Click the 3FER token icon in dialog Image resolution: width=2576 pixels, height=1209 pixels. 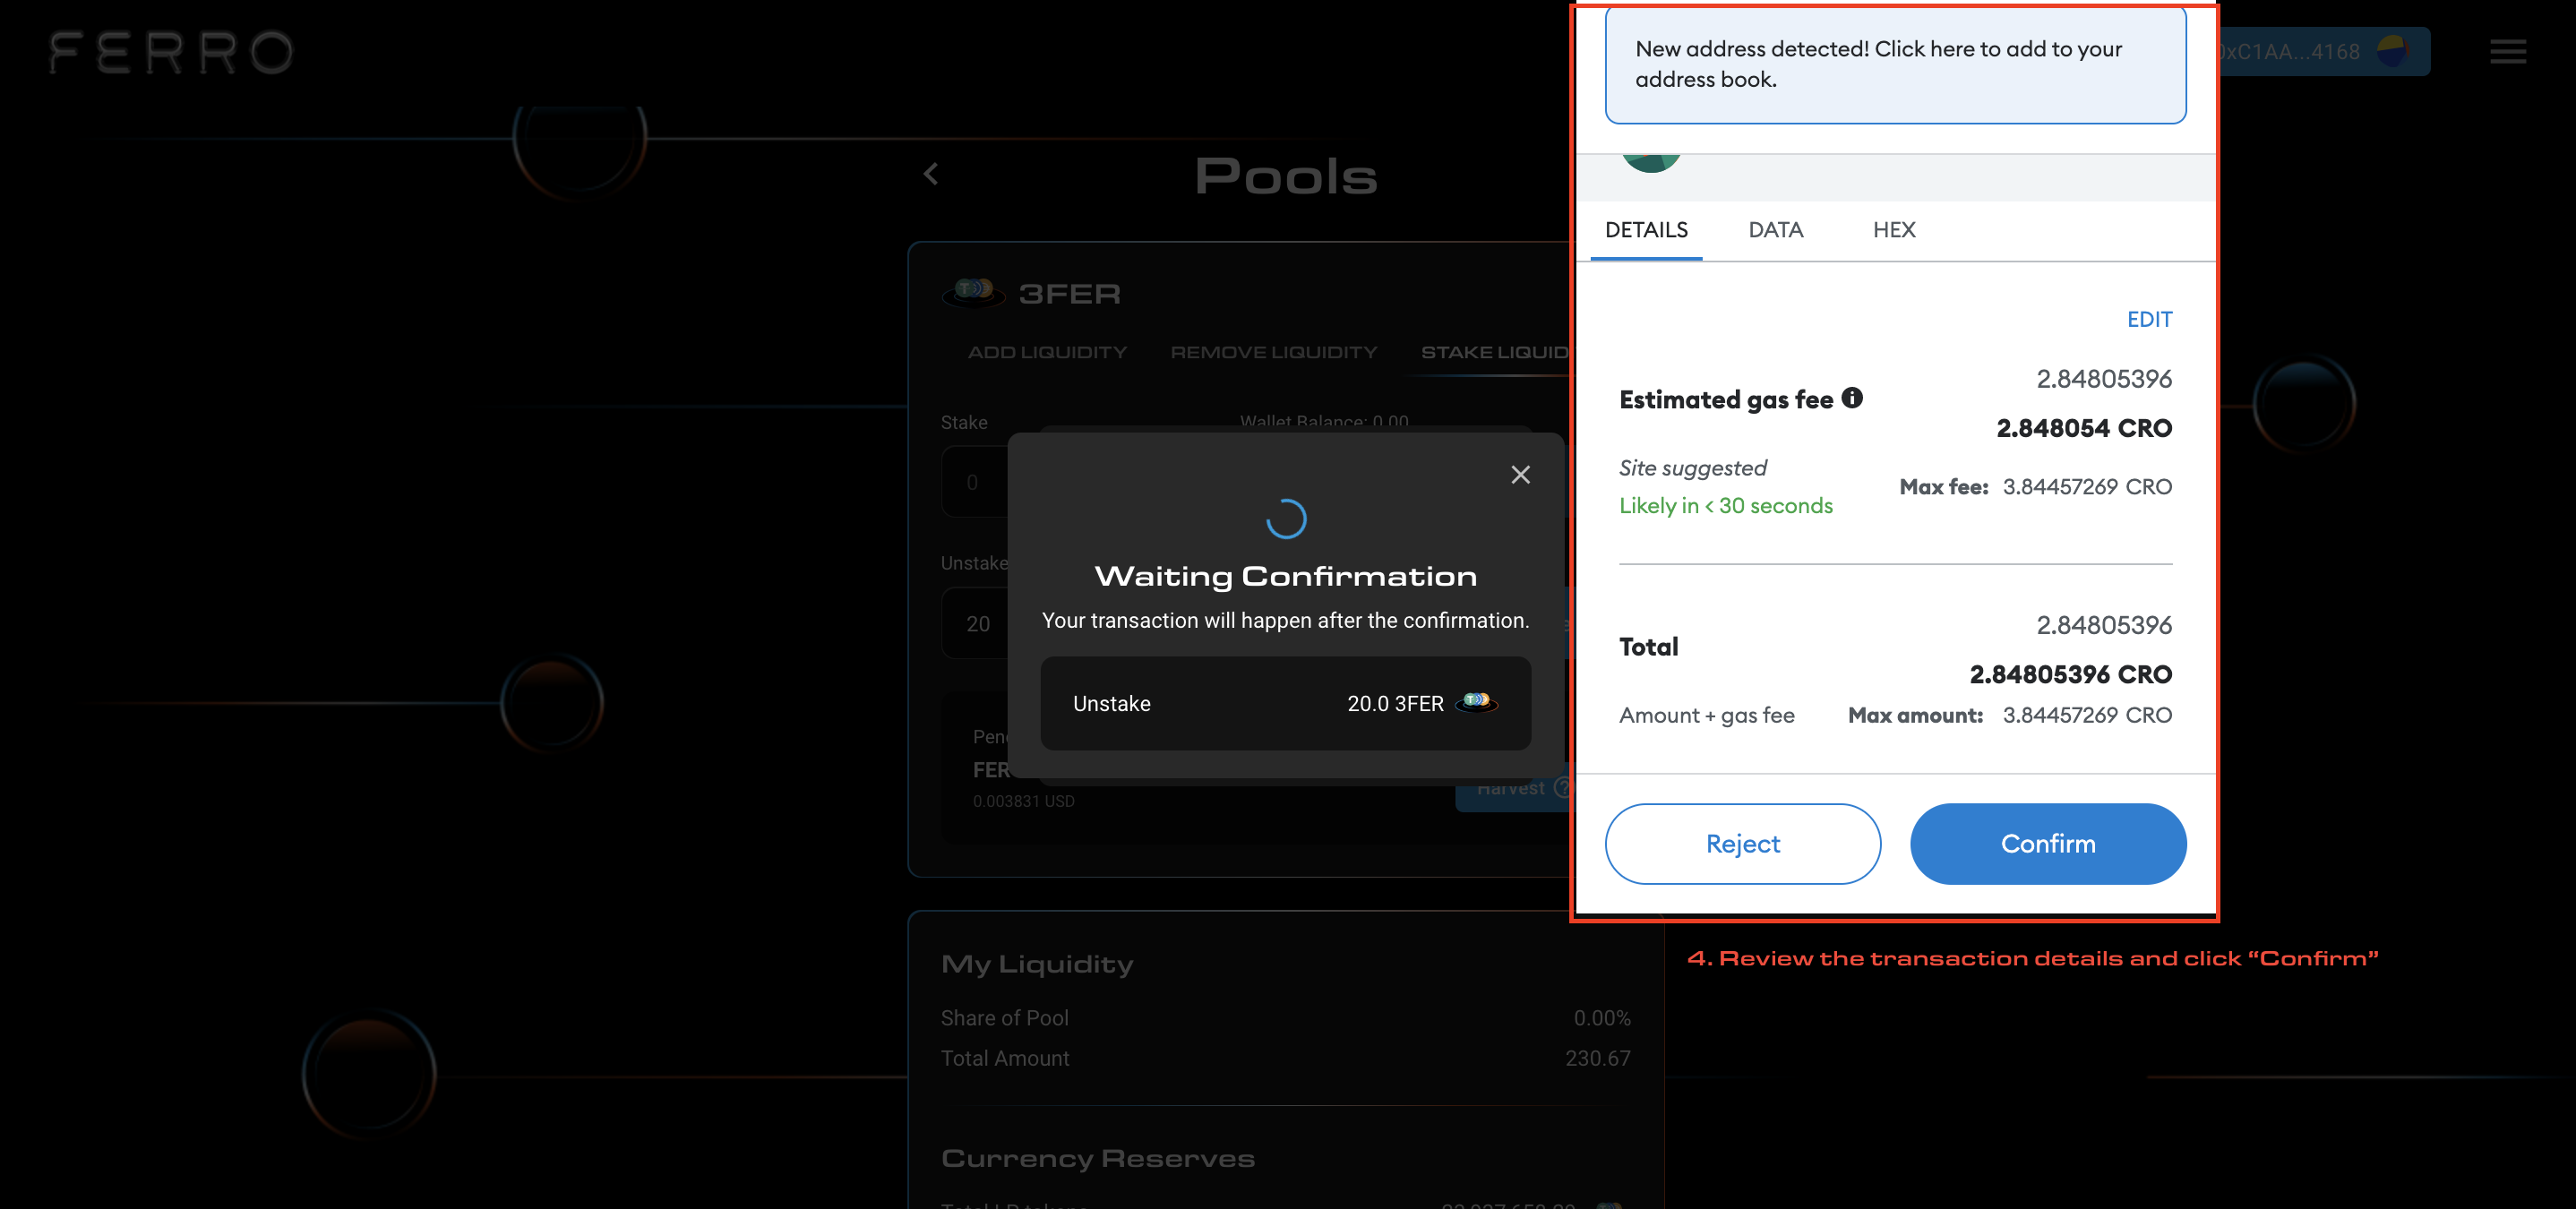(x=1476, y=703)
